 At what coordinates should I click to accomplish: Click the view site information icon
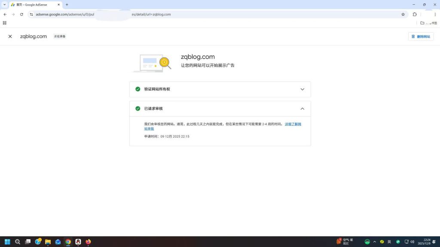tap(31, 14)
